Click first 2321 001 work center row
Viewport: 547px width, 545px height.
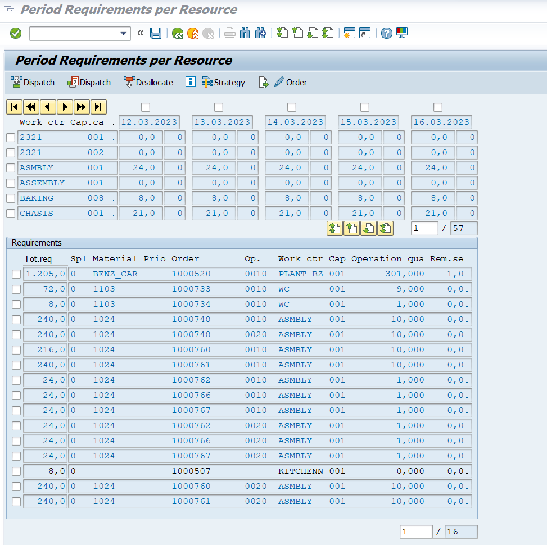coord(67,138)
